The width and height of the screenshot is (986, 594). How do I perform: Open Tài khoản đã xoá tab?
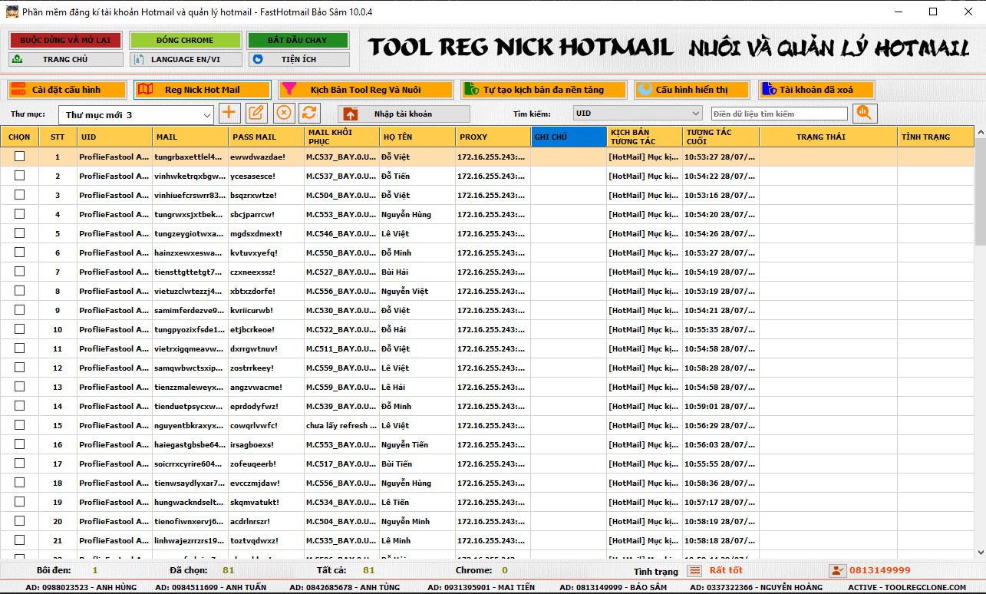816,90
